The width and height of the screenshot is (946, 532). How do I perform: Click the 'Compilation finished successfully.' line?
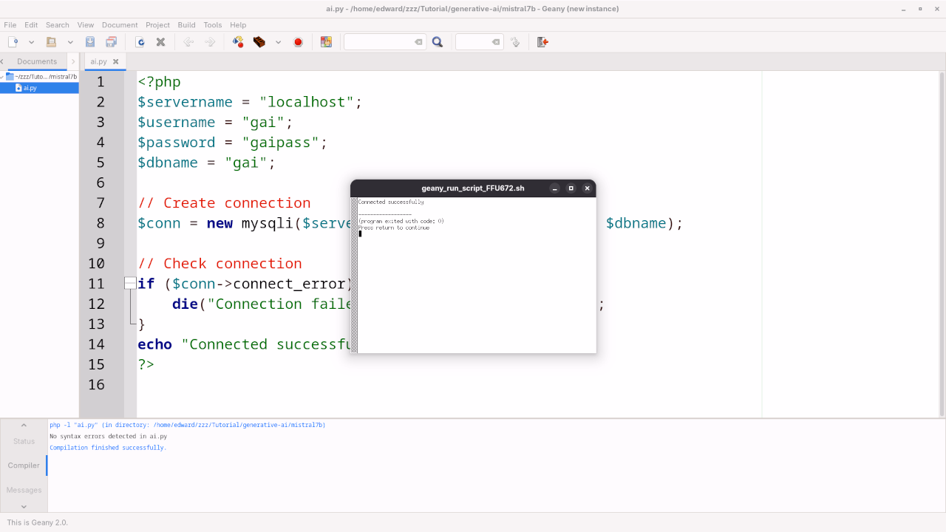tap(108, 448)
